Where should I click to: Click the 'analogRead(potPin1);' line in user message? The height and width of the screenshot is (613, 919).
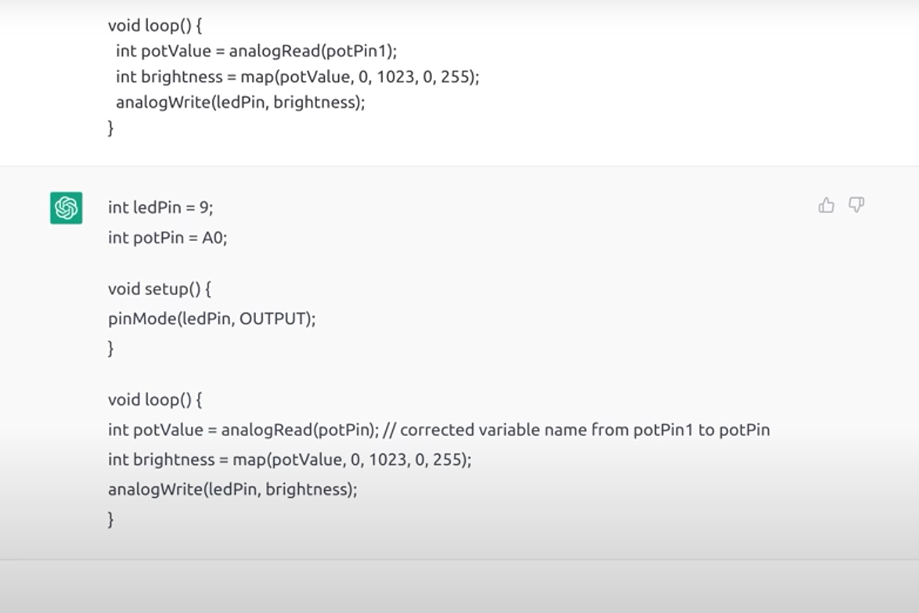click(256, 51)
